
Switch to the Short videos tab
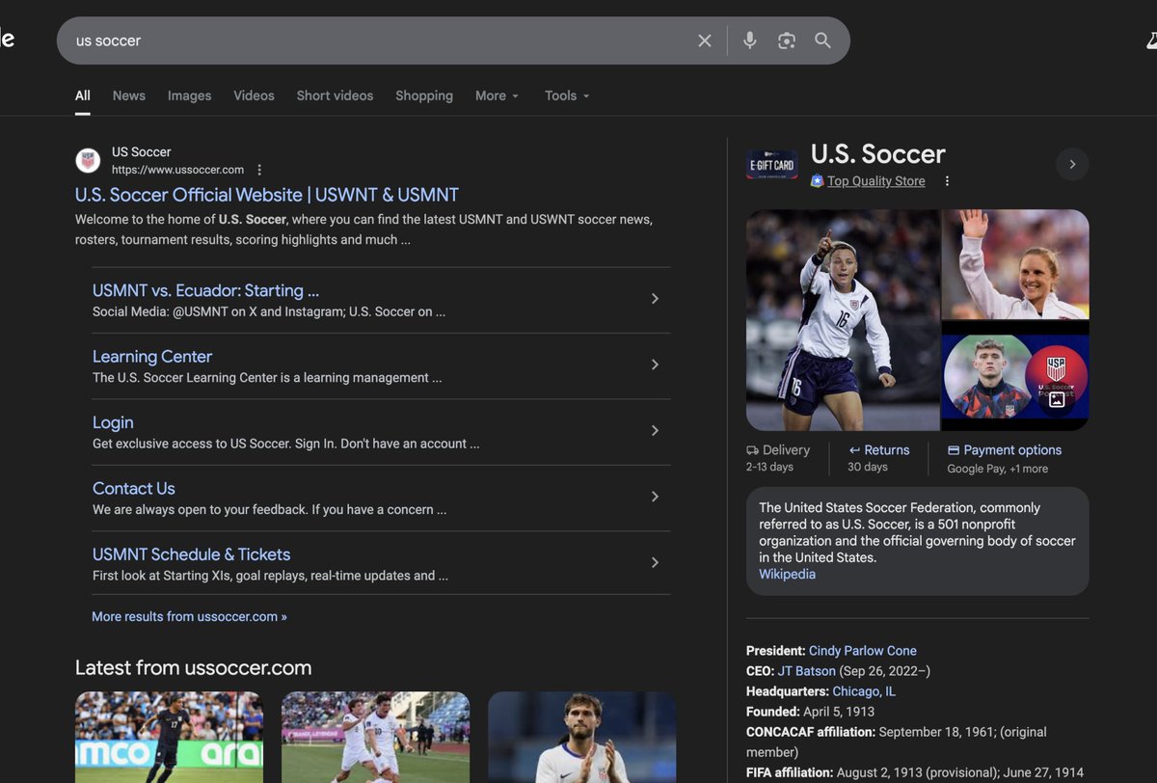click(x=335, y=95)
